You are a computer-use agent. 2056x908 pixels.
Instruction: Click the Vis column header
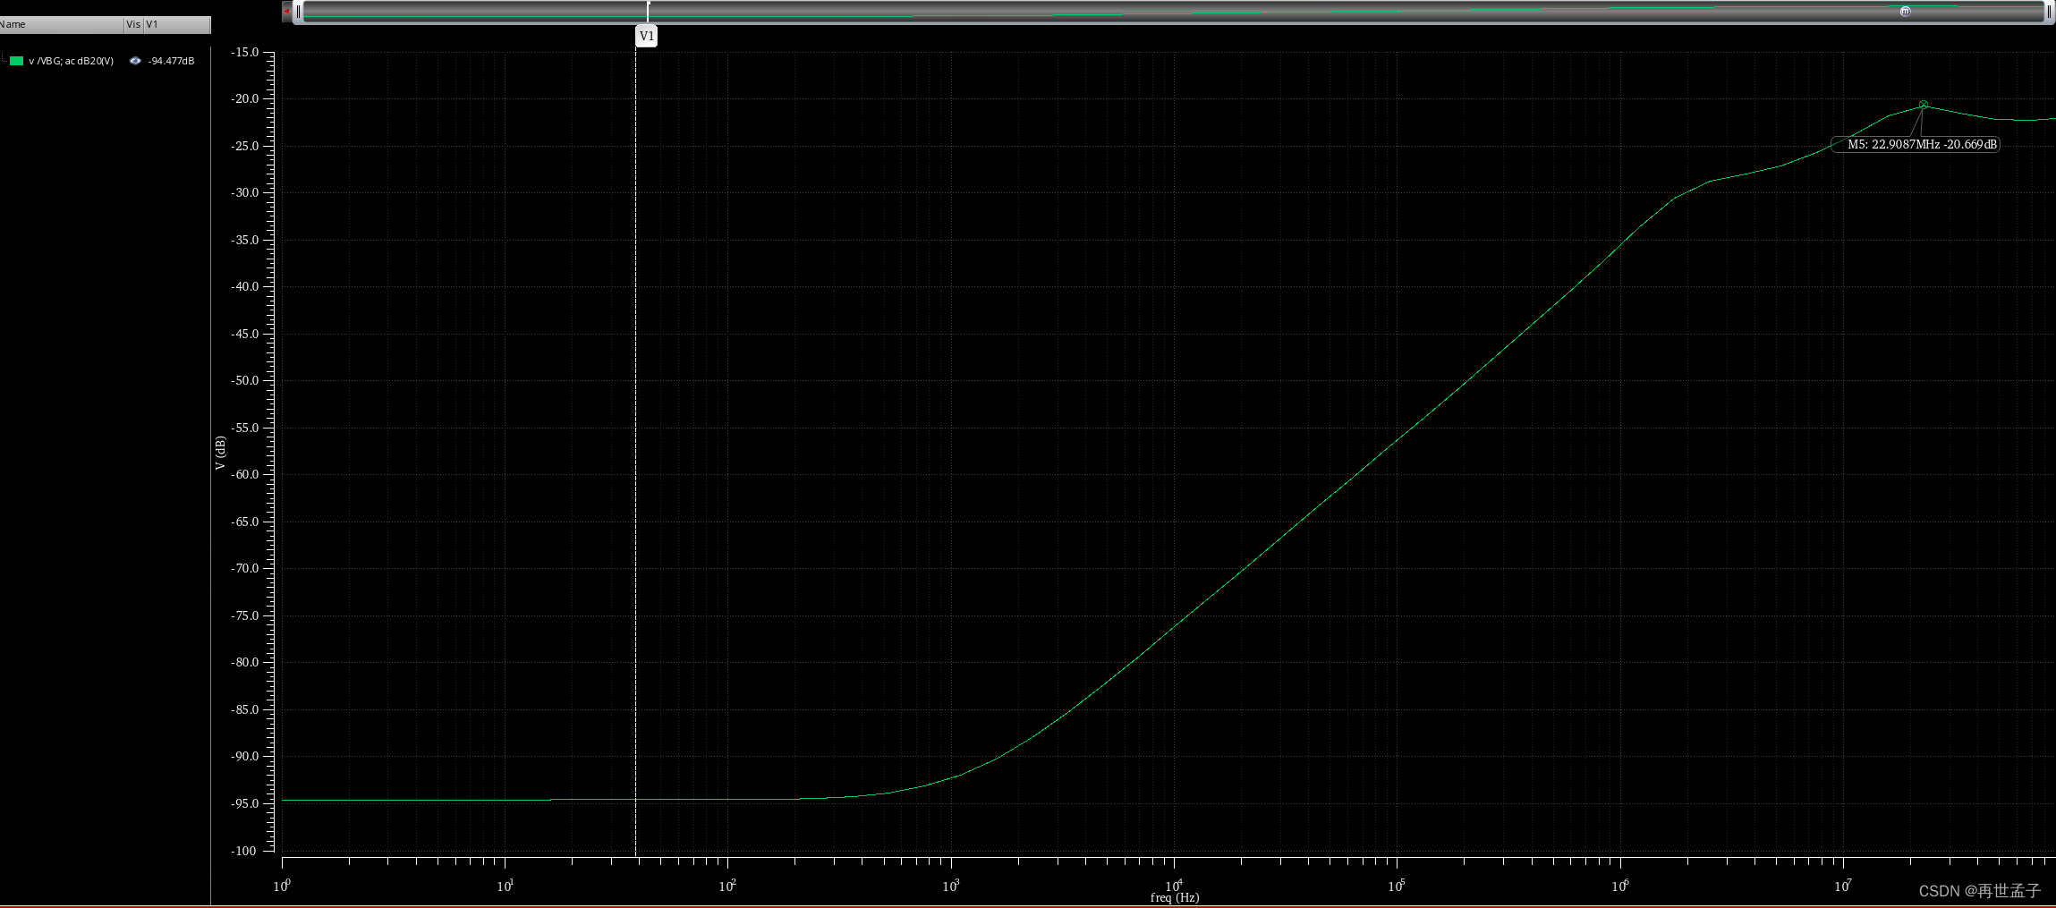point(133,24)
